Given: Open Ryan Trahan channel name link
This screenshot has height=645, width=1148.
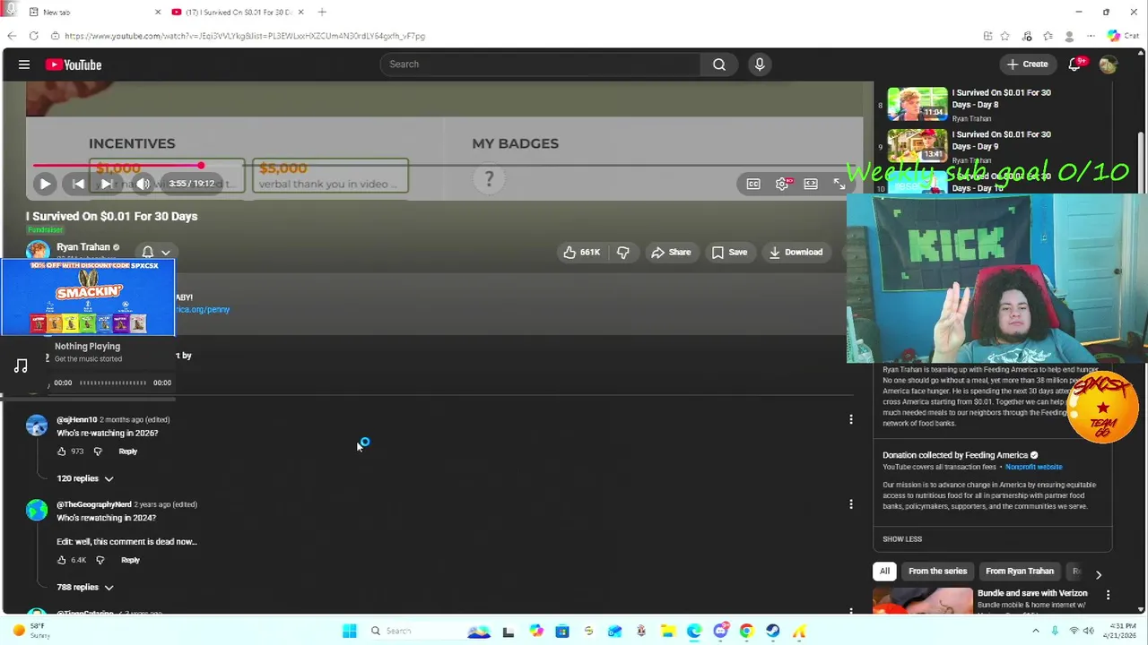Looking at the screenshot, I should [83, 247].
